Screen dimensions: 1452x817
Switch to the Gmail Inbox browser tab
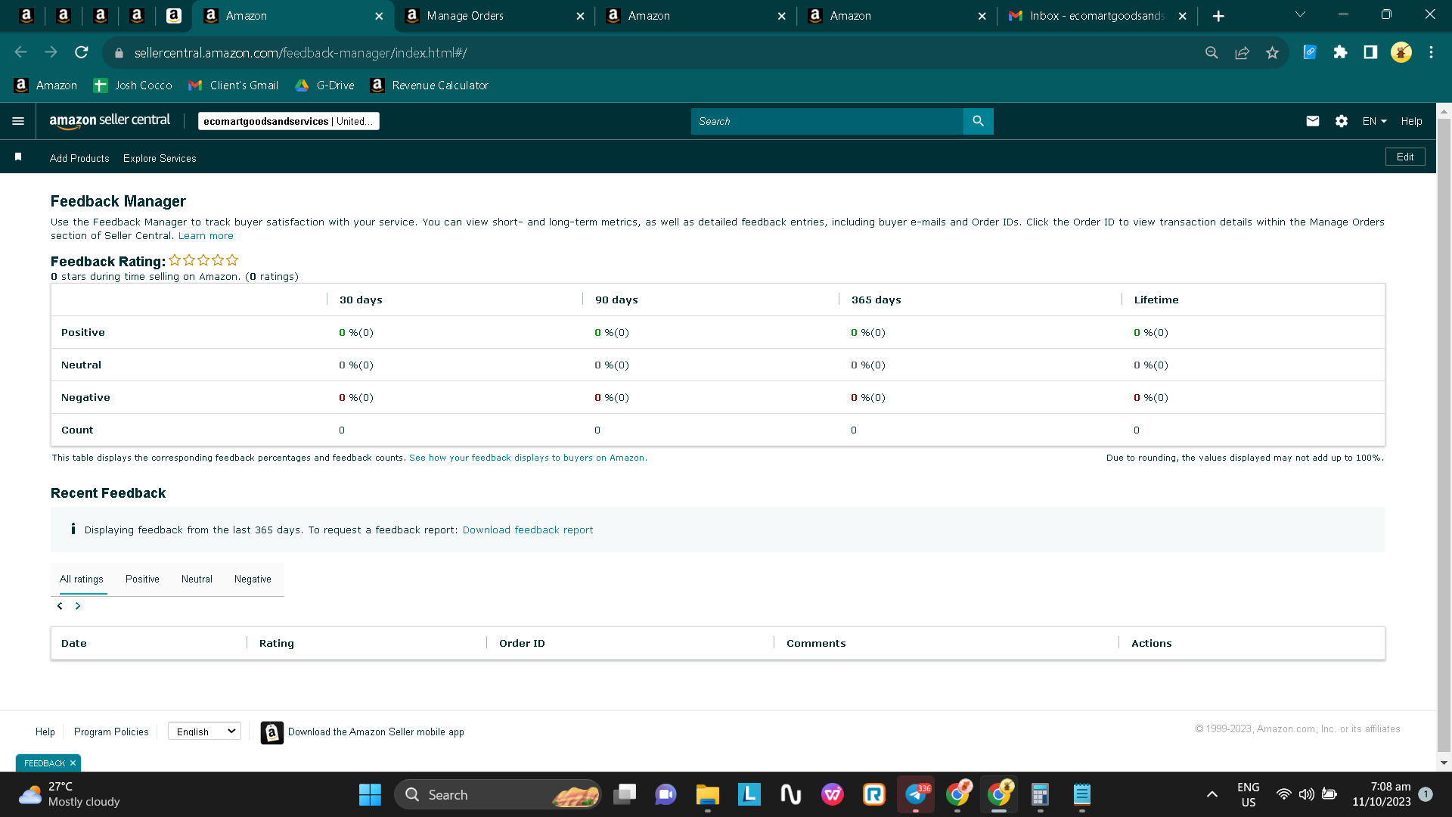(x=1097, y=16)
